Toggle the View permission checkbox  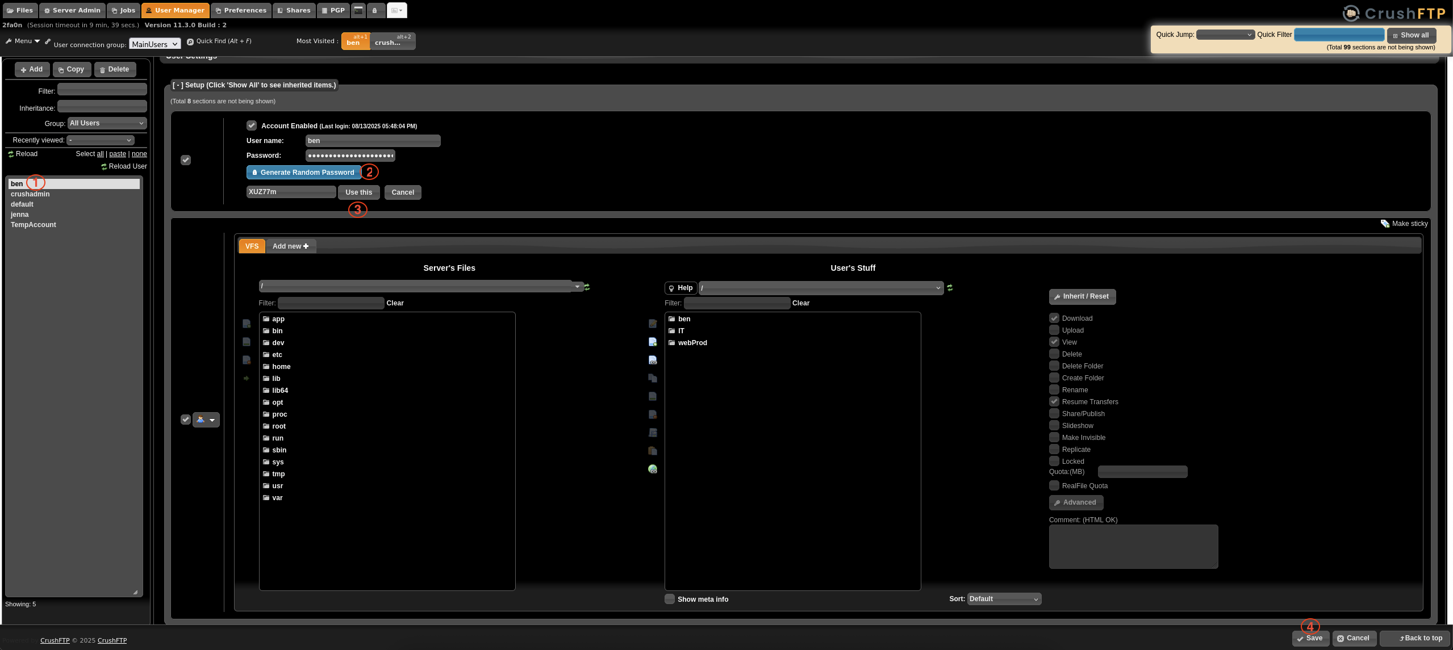(x=1054, y=342)
